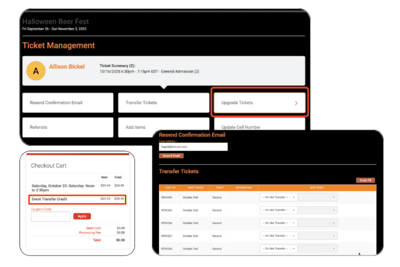Click the Coupon Code input field

[x=51, y=216]
